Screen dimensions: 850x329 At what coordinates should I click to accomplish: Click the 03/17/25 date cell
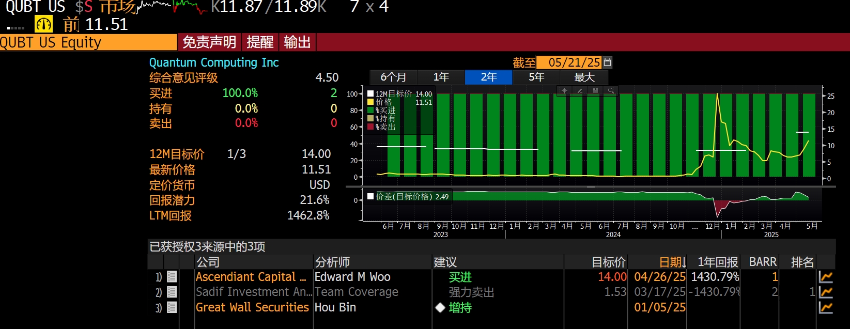660,292
